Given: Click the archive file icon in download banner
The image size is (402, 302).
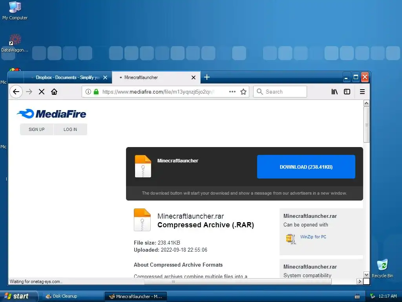Looking at the screenshot, I should point(143,166).
